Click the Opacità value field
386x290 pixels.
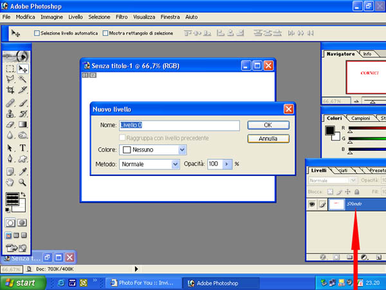pyautogui.click(x=215, y=164)
